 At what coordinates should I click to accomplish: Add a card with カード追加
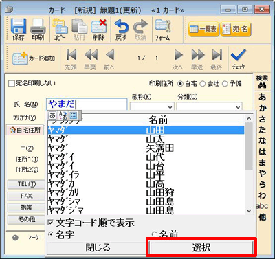point(34,58)
